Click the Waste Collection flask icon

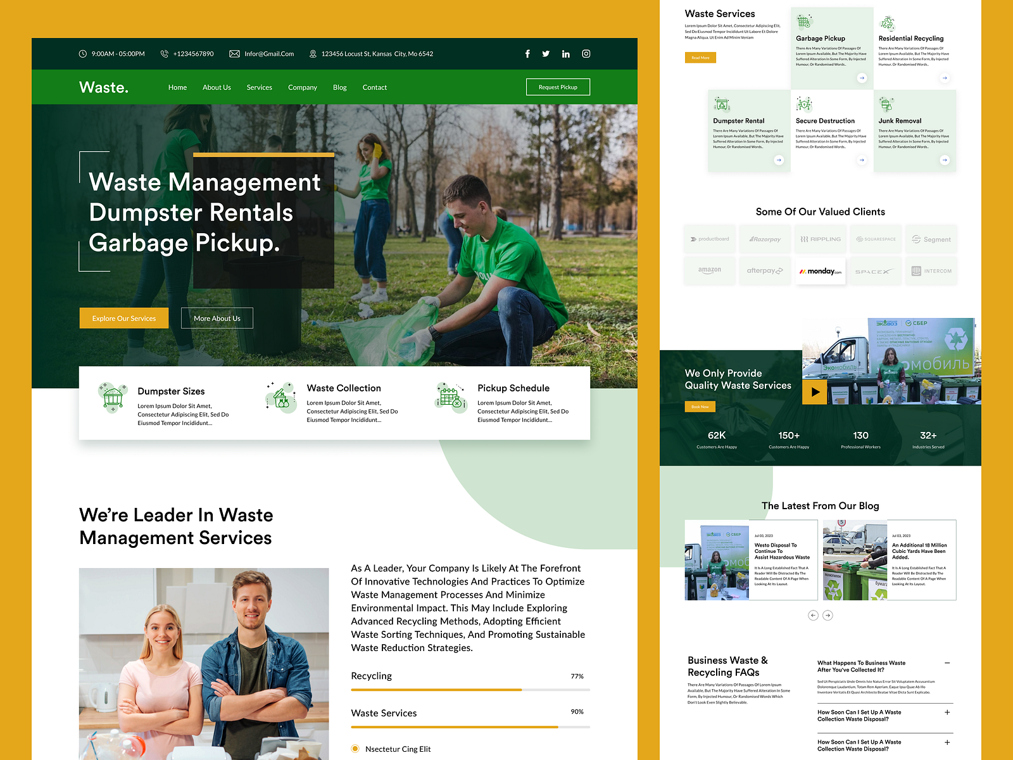coord(280,396)
